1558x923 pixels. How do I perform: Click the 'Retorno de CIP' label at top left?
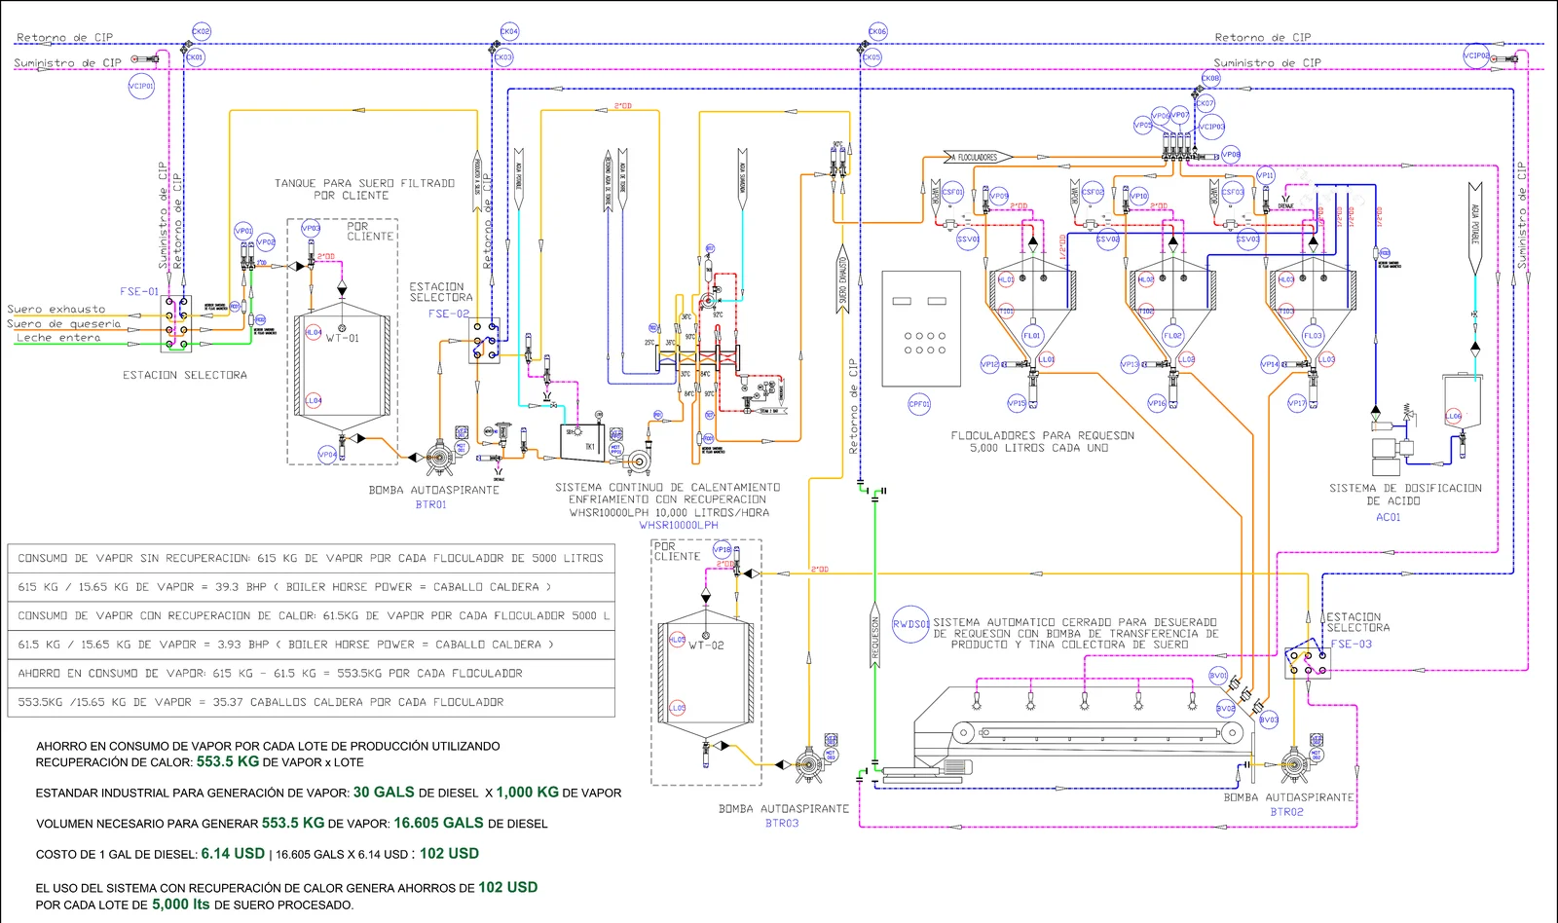pyautogui.click(x=64, y=37)
